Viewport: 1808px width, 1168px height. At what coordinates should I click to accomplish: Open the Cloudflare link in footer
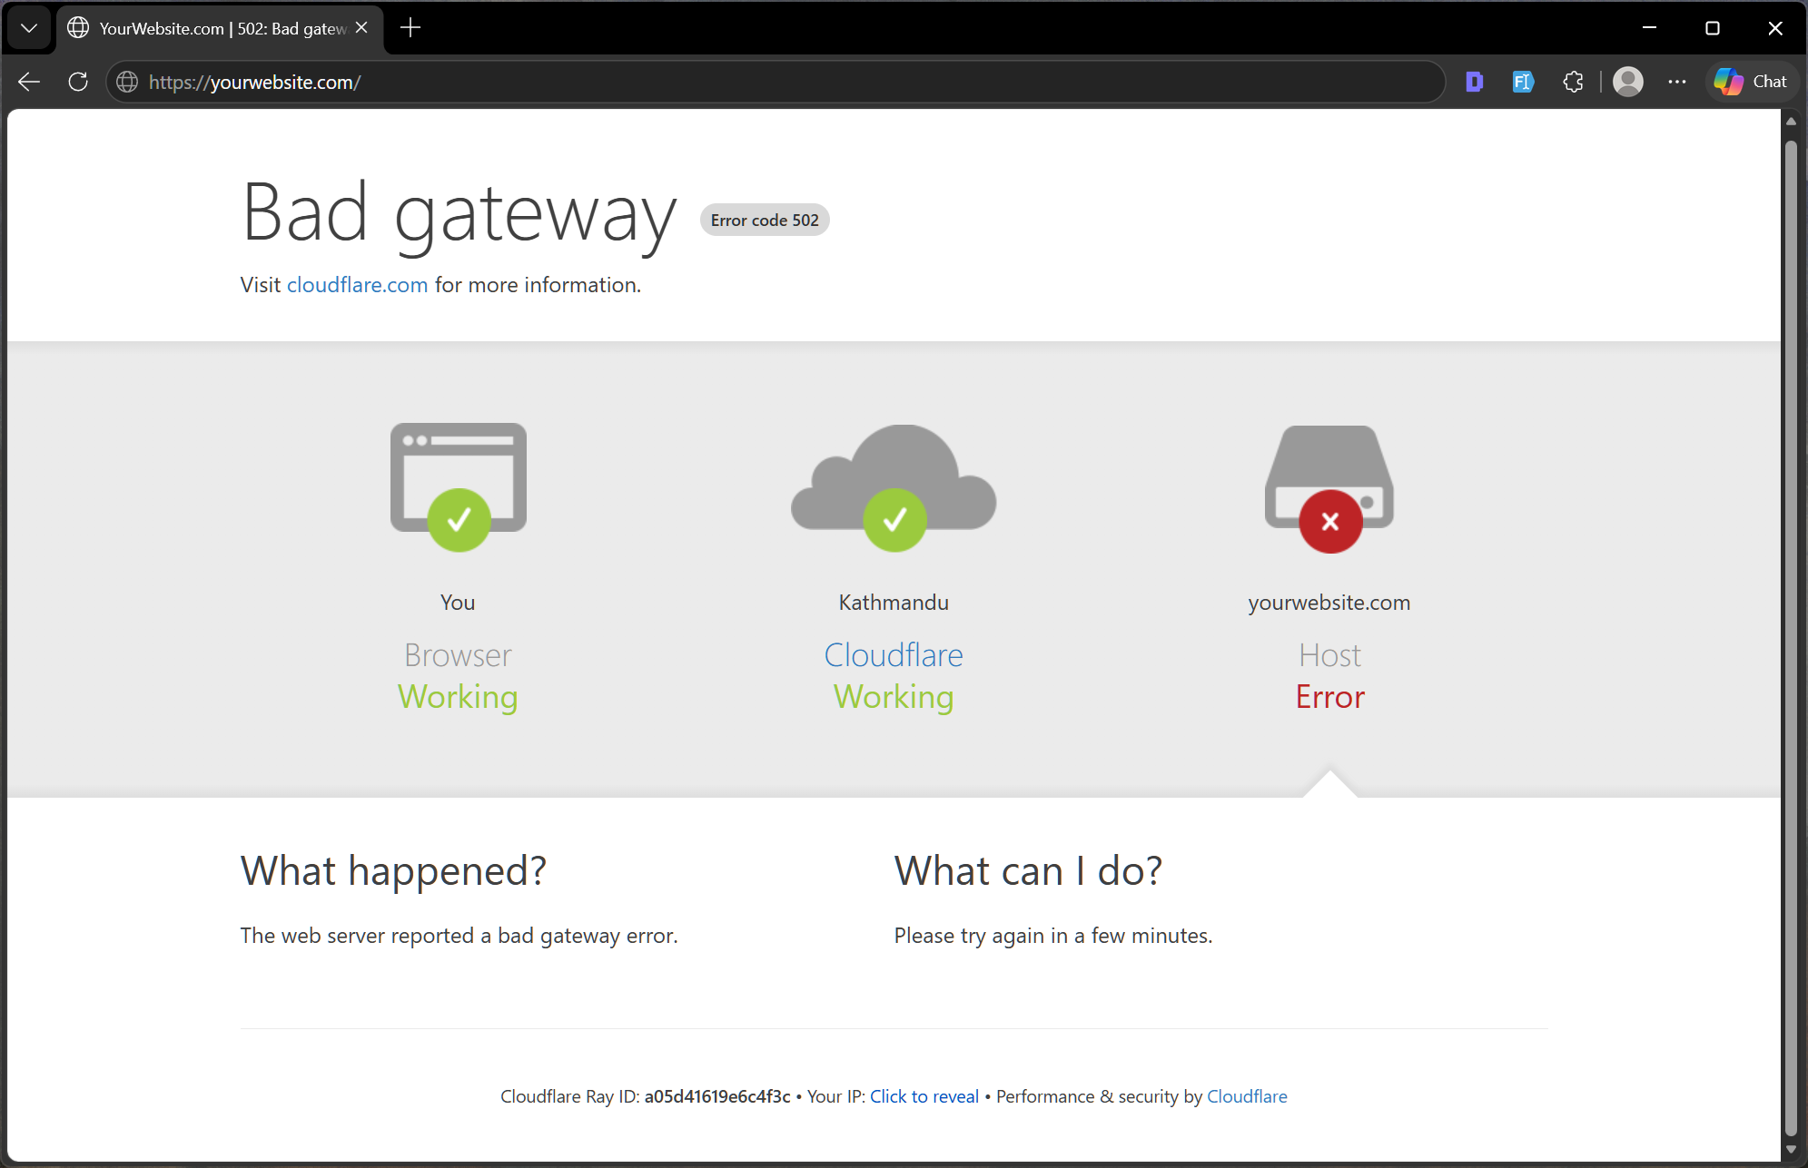click(x=1247, y=1096)
